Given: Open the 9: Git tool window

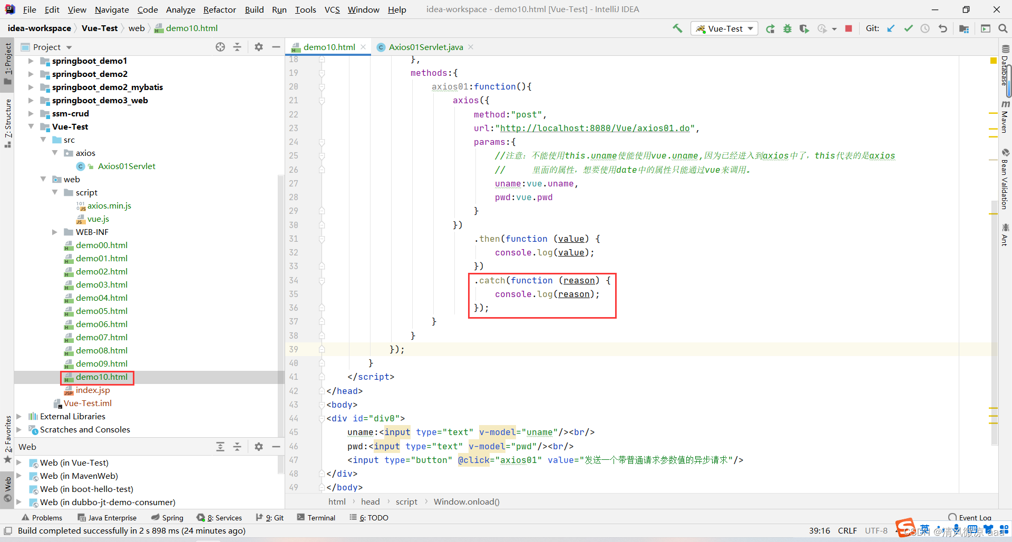Looking at the screenshot, I should click(269, 518).
